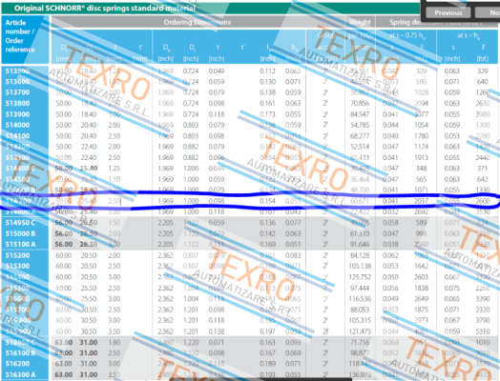Click 'at s = hₒ' column header
The width and height of the screenshot is (500, 381).
(469, 35)
